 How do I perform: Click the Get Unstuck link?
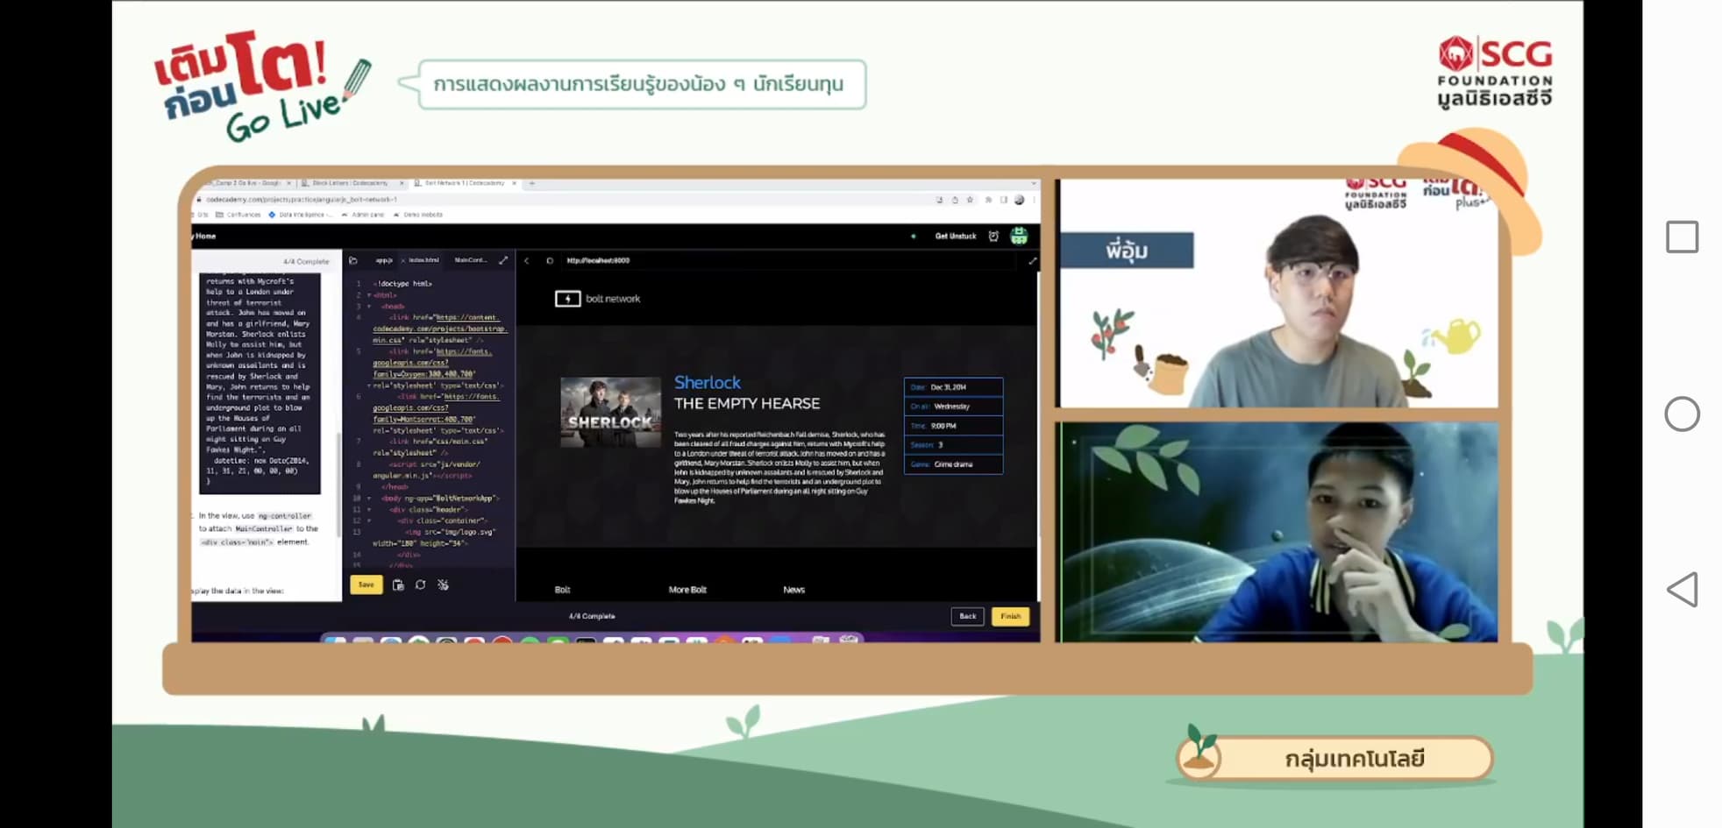[955, 236]
